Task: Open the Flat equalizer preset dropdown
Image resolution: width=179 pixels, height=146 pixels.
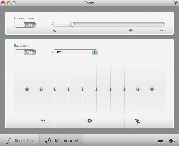Action: (75, 52)
